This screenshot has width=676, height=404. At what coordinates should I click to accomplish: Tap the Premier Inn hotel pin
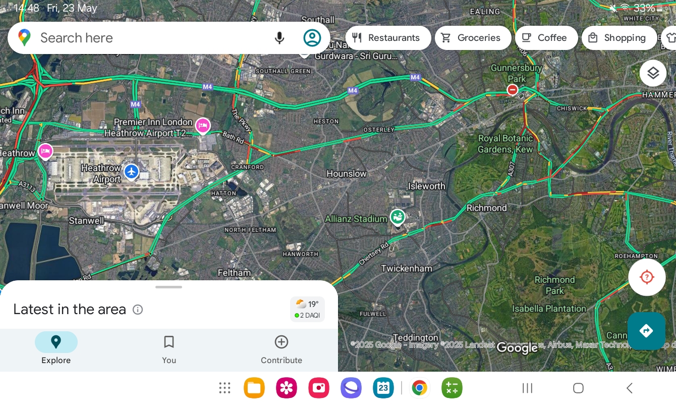203,125
